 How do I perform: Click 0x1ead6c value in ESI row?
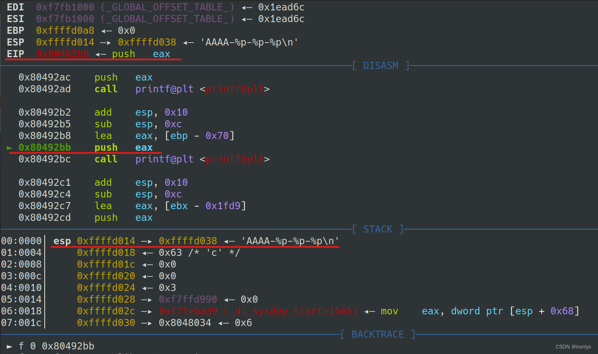point(281,19)
